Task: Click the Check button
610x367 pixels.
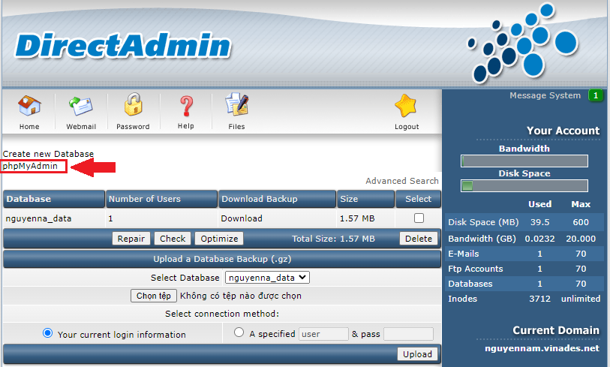Action: pos(173,239)
